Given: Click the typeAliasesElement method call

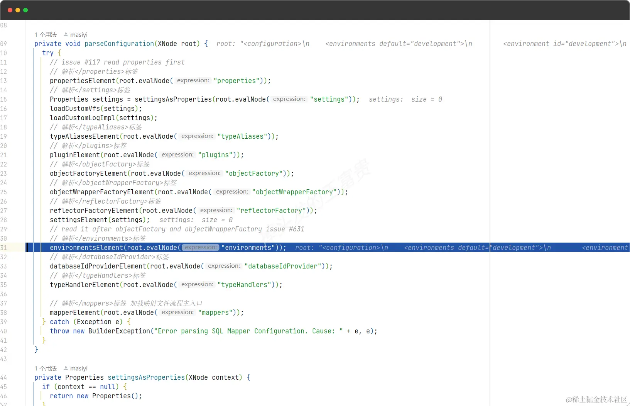Looking at the screenshot, I should 84,136.
